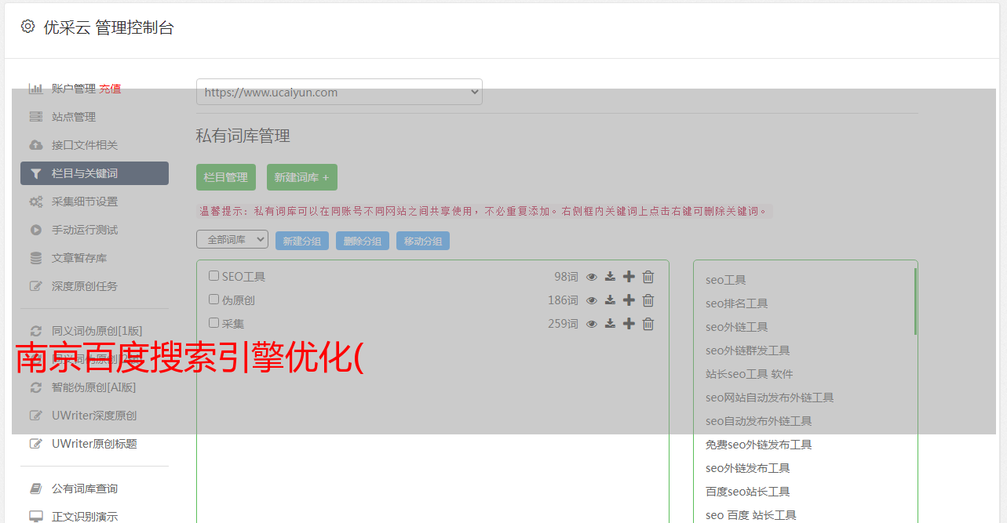Image resolution: width=1007 pixels, height=523 pixels.
Task: Click the edit icon for UWriter深度原创
Action: tap(36, 416)
